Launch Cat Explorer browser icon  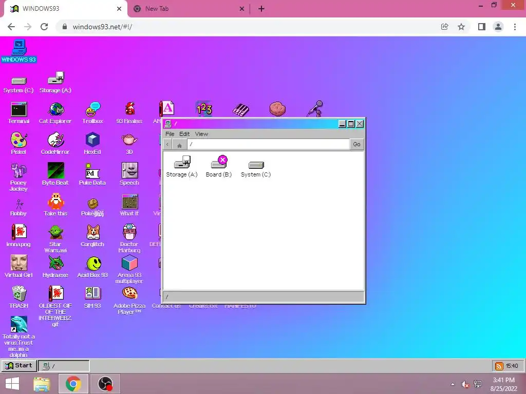pos(55,113)
